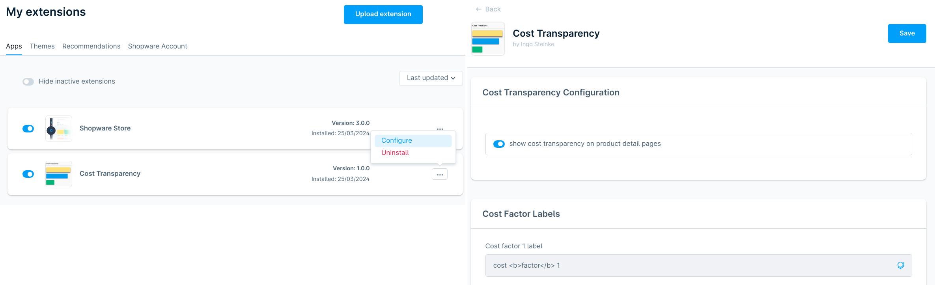Toggle Hide inactive extensions switch
Screen dimensions: 935x285
click(x=28, y=82)
